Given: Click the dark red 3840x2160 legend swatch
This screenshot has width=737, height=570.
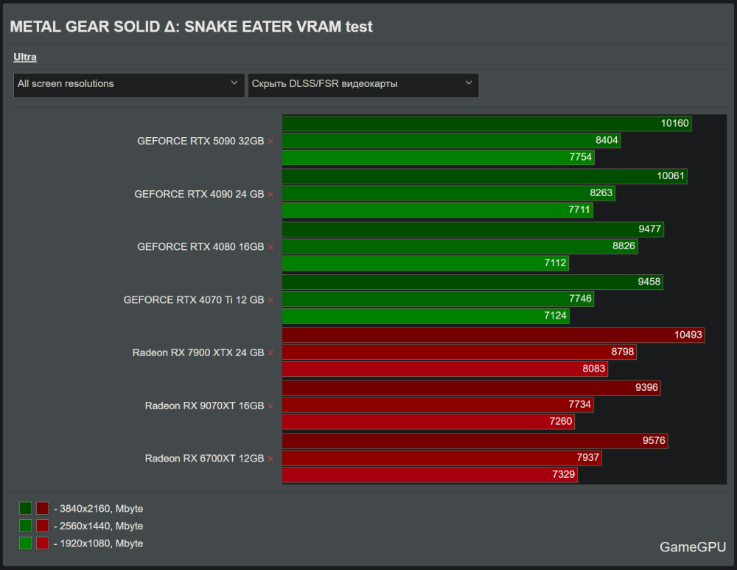Looking at the screenshot, I should (43, 508).
